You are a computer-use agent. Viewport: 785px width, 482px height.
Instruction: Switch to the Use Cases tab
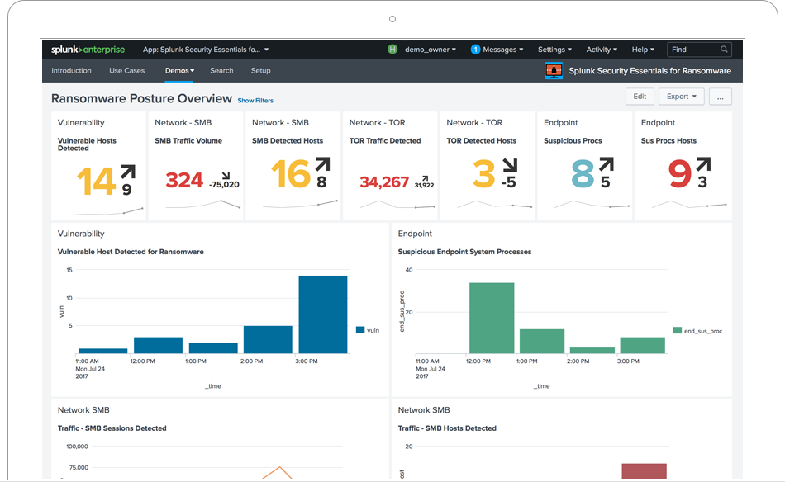[x=126, y=70]
